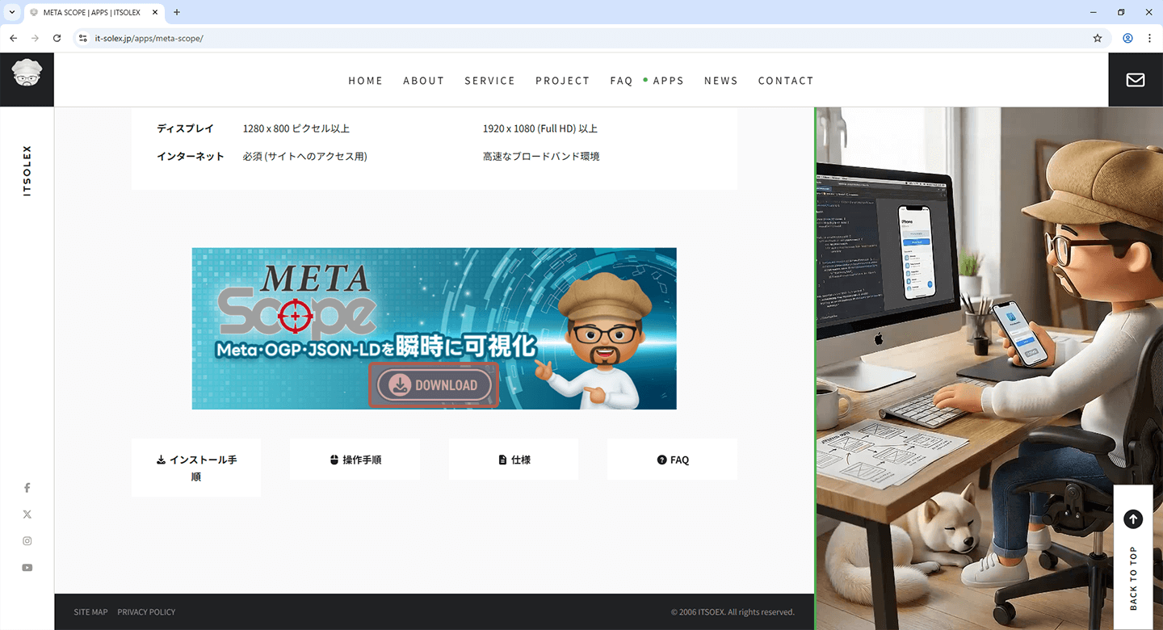1163x630 pixels.
Task: Open the X (Twitter) social icon
Action: (27, 514)
